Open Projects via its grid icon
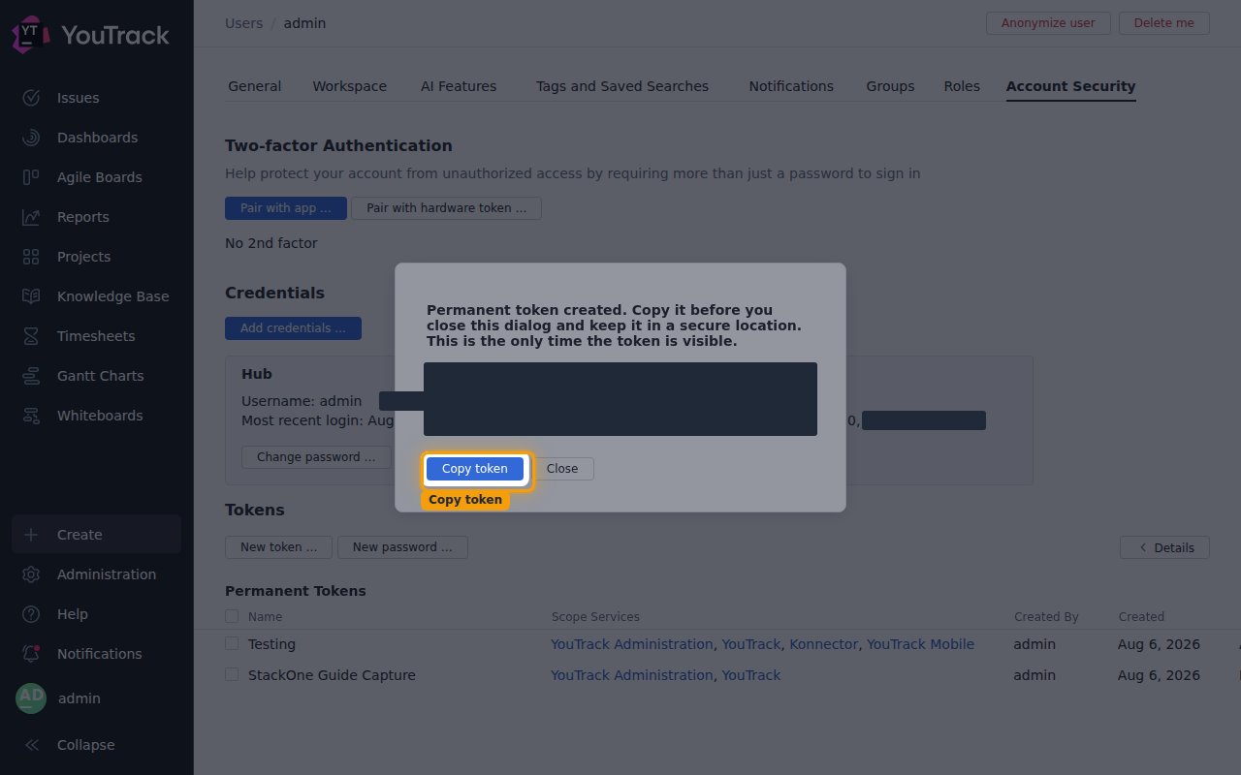 tap(31, 257)
